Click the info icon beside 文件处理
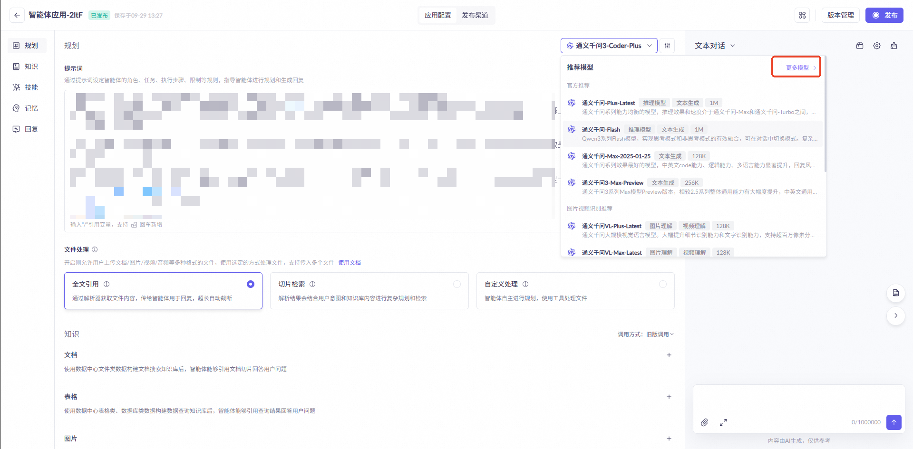This screenshot has height=449, width=913. coord(95,249)
